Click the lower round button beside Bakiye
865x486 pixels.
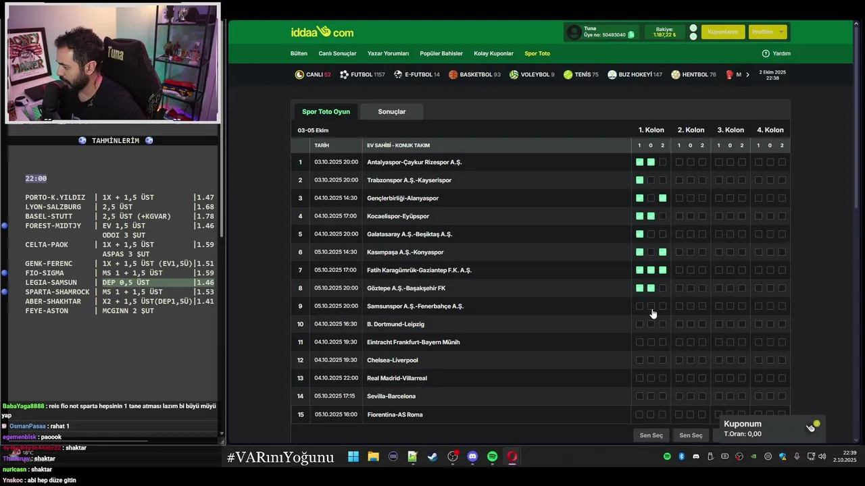[x=693, y=36]
